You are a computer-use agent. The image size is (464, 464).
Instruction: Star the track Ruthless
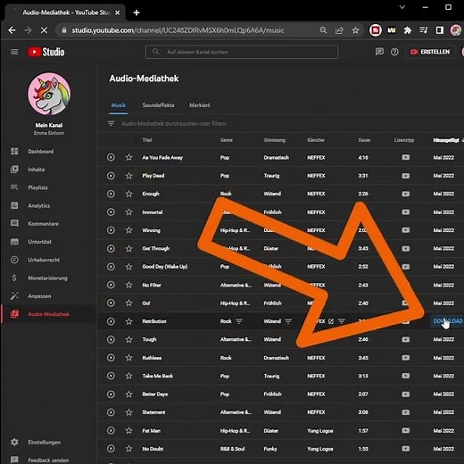click(128, 358)
